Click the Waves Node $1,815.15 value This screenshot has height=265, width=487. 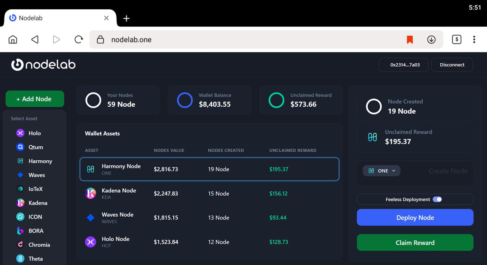point(166,218)
